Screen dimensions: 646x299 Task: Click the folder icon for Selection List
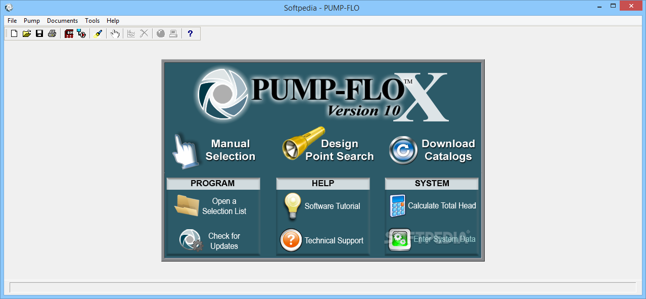pyautogui.click(x=187, y=206)
